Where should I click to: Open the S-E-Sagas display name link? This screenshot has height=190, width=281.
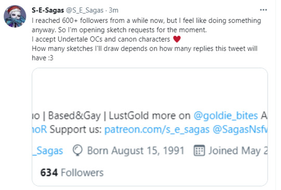(x=48, y=10)
